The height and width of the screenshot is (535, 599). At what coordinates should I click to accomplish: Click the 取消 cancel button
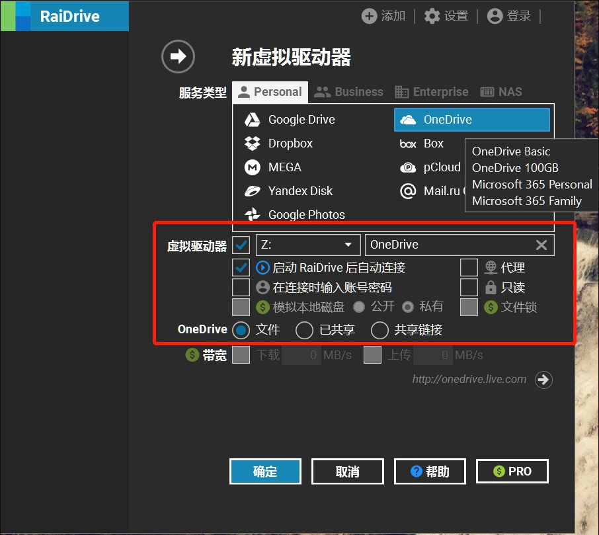coord(348,471)
